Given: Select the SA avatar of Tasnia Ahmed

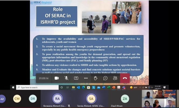Looking at the screenshot, I should pos(91,99).
